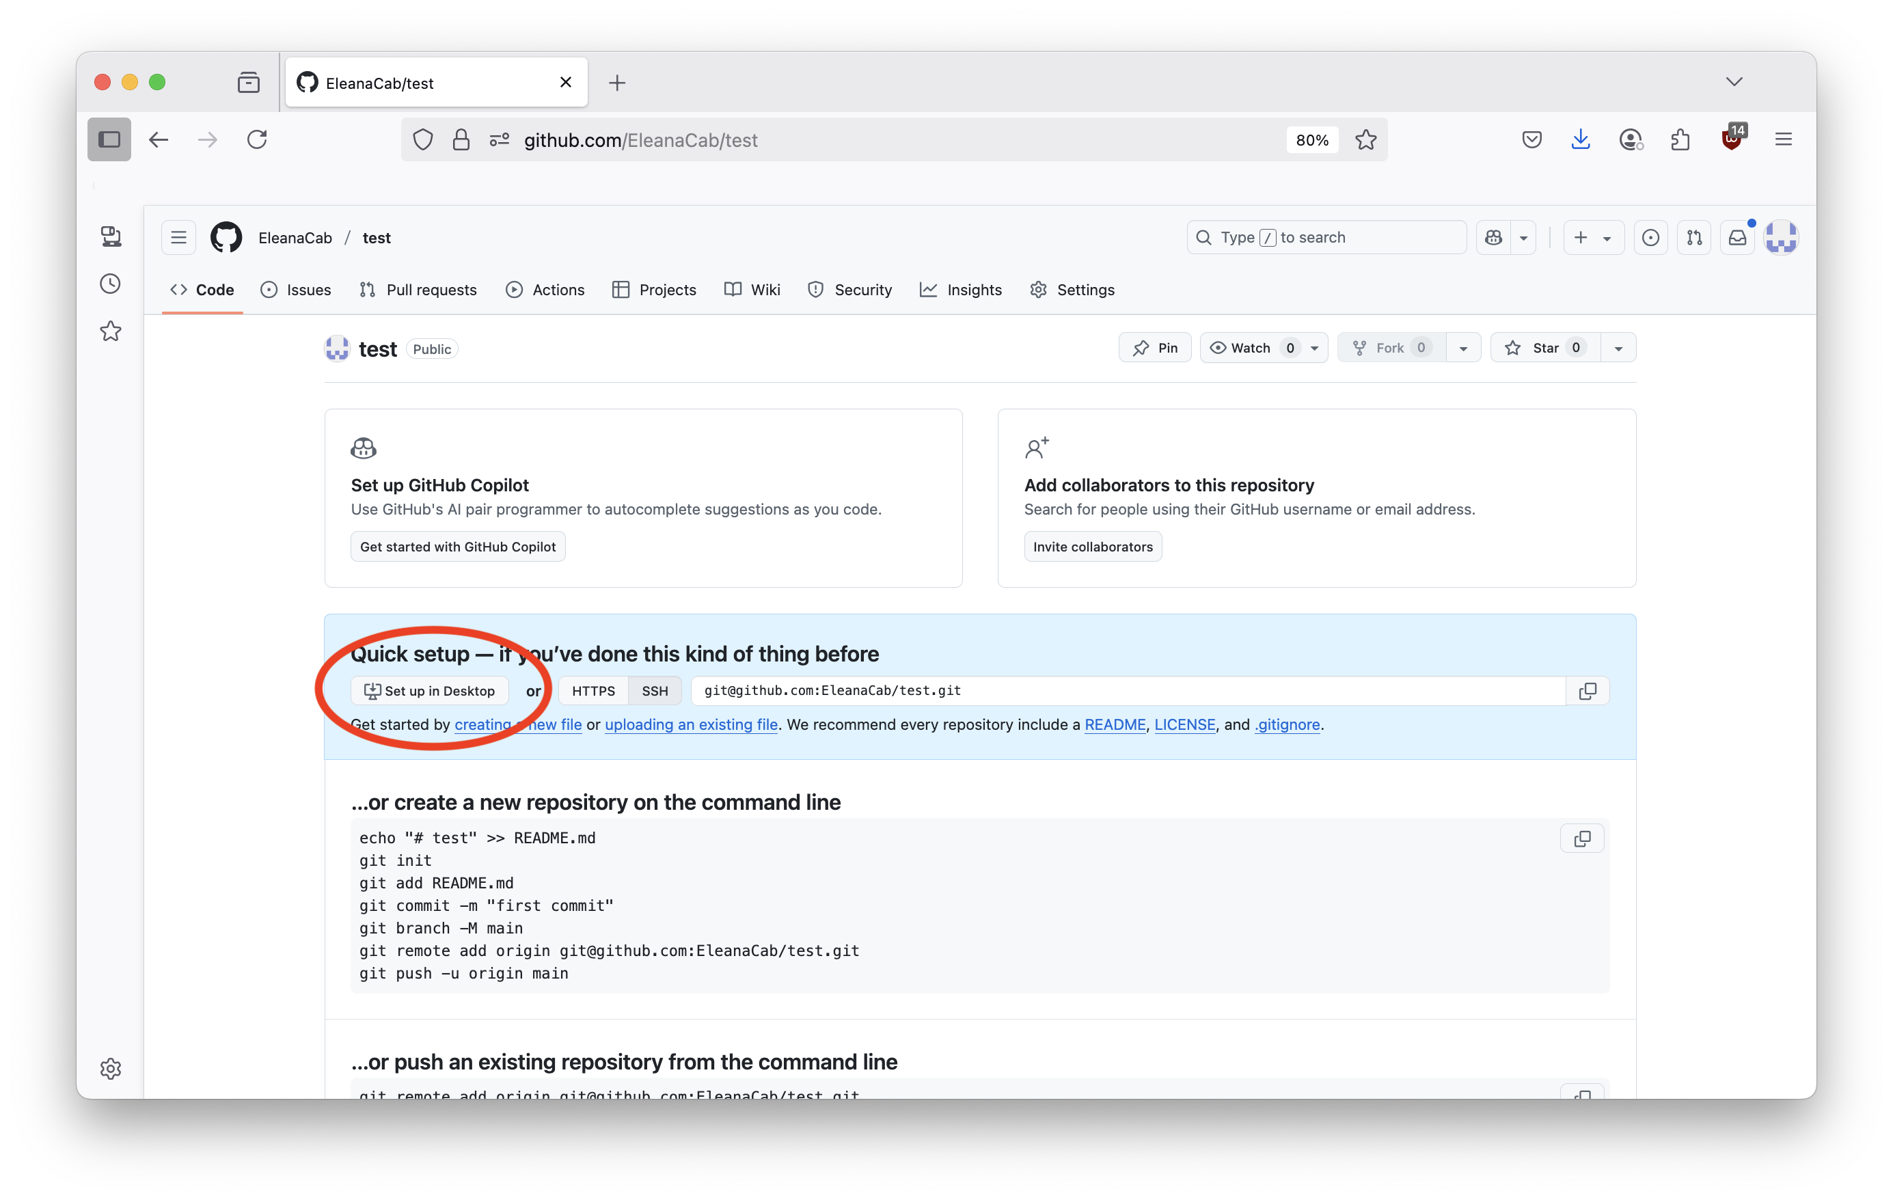This screenshot has width=1893, height=1200.
Task: Open the GitHub hamburger navigation menu
Action: pyautogui.click(x=178, y=237)
